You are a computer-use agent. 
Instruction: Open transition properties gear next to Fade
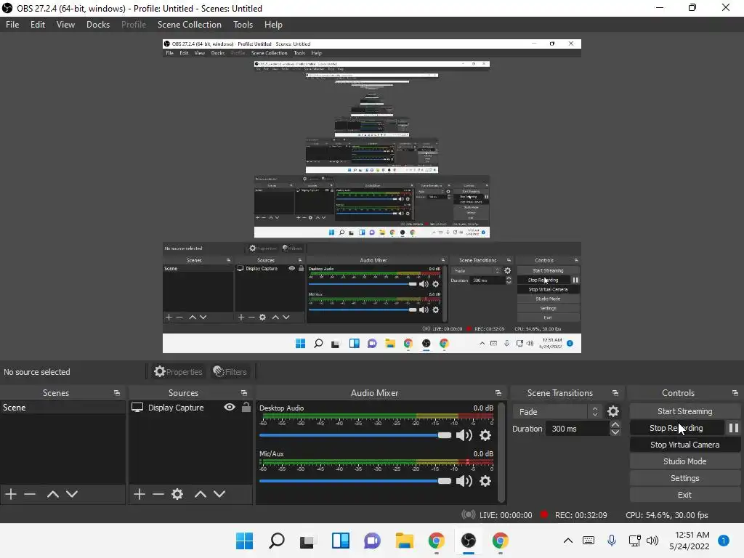[613, 411]
